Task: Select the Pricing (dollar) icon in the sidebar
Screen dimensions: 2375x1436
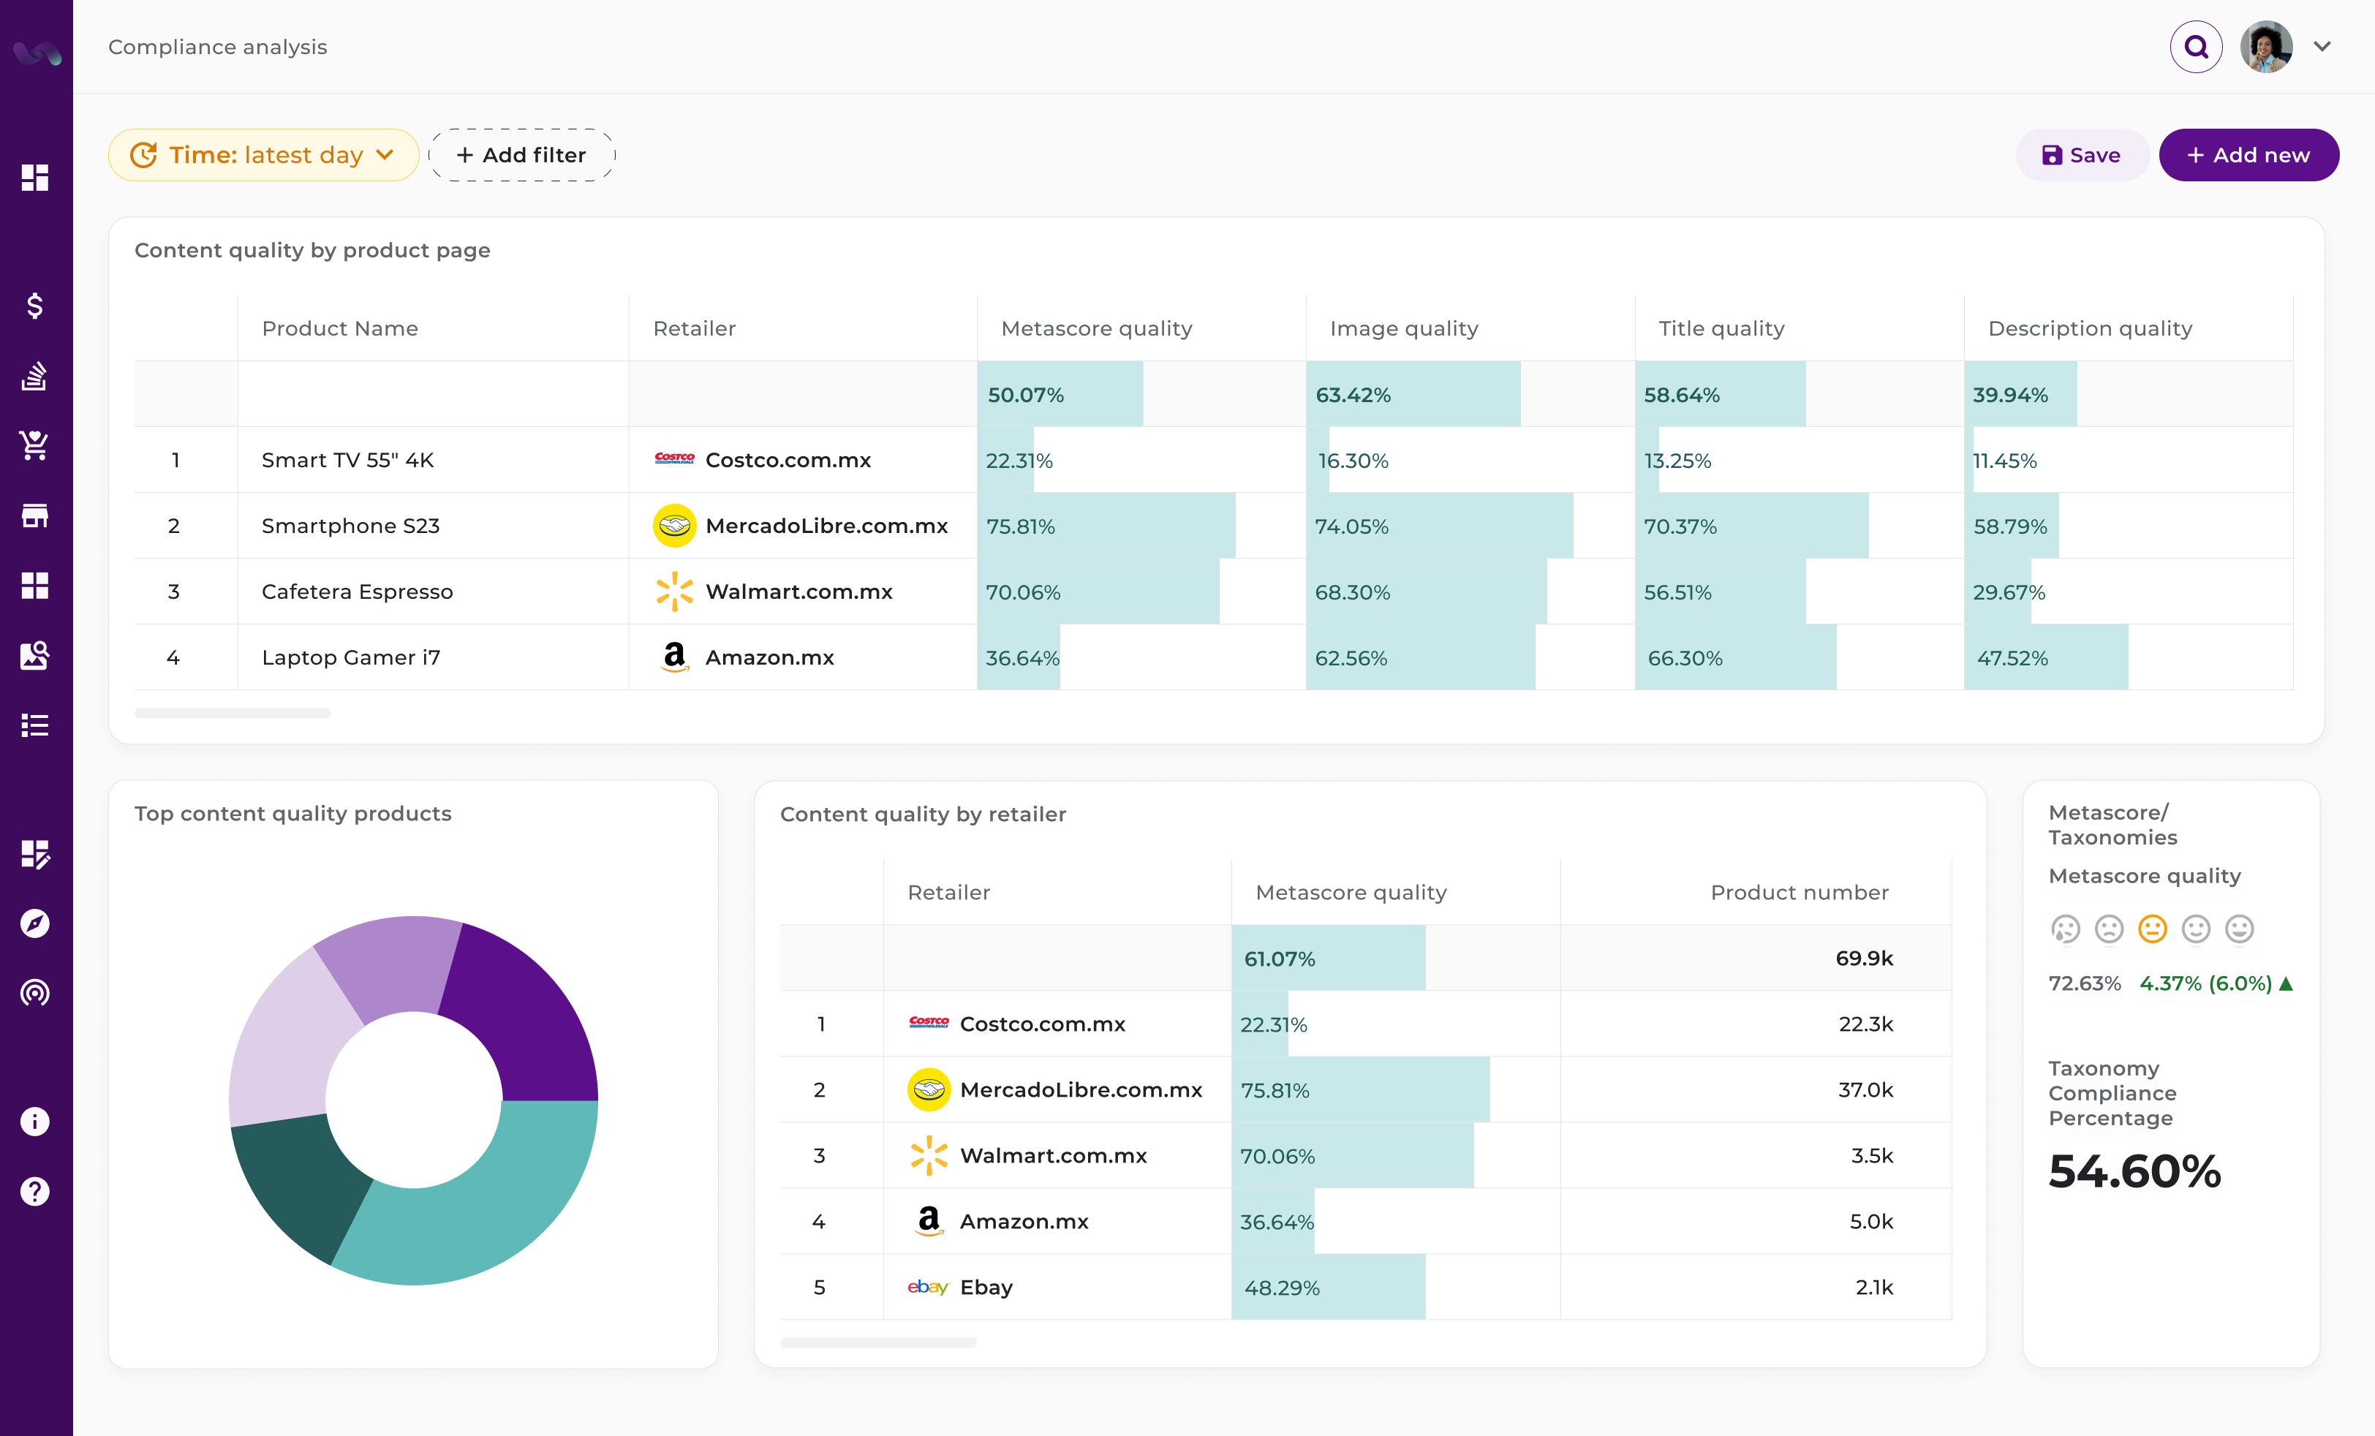Action: point(36,306)
